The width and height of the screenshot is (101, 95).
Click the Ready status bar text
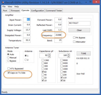click(5, 92)
